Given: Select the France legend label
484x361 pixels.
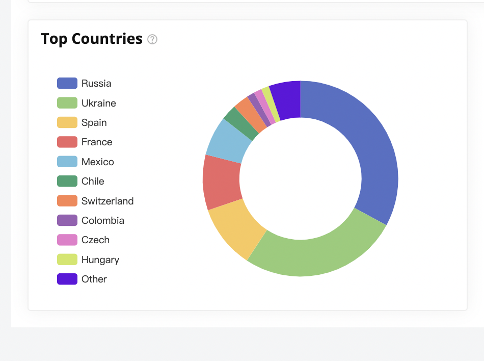Looking at the screenshot, I should click(x=97, y=142).
